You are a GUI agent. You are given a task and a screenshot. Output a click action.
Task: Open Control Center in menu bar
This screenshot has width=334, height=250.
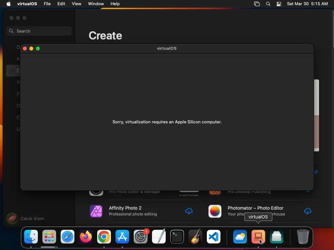[279, 4]
